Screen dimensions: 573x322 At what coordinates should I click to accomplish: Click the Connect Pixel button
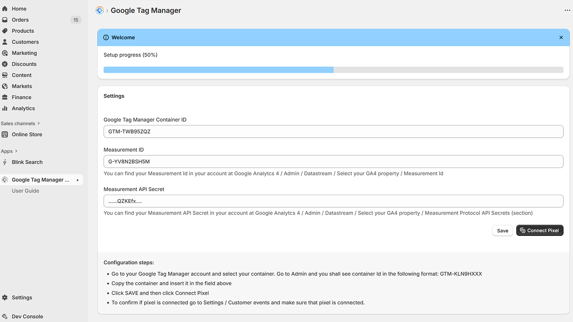coord(539,230)
